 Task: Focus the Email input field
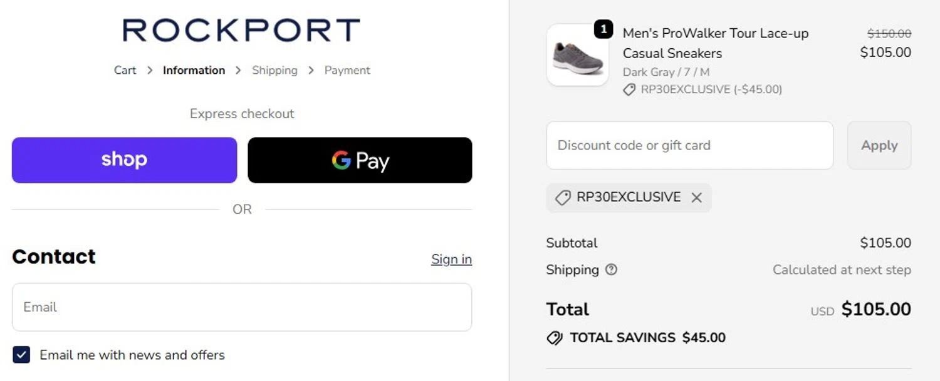(241, 307)
